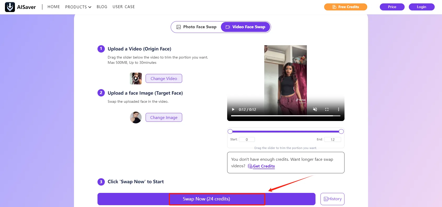Select the Video Face Swap tab

click(245, 27)
